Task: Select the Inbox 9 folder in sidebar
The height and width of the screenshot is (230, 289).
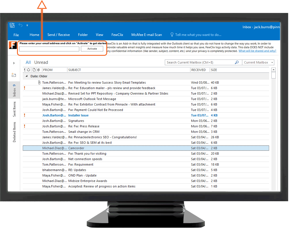Action: [14, 91]
